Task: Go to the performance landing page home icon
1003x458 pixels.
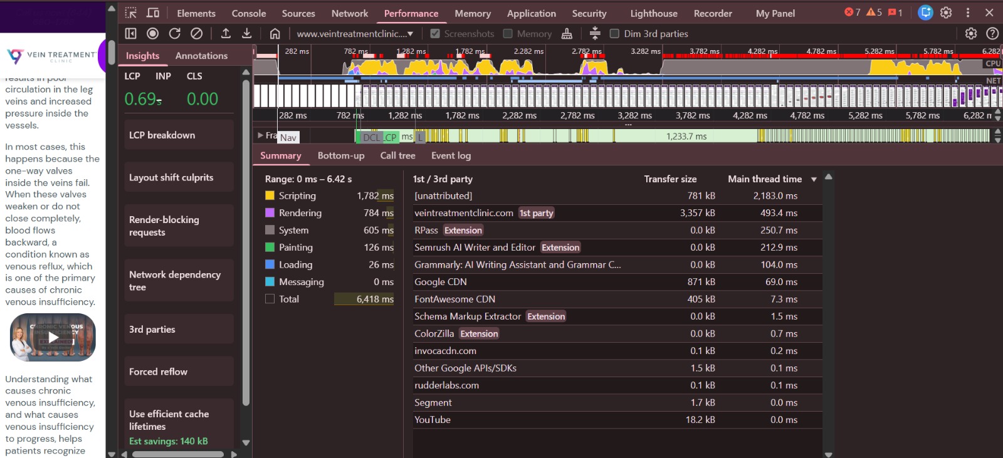Action: tap(275, 34)
